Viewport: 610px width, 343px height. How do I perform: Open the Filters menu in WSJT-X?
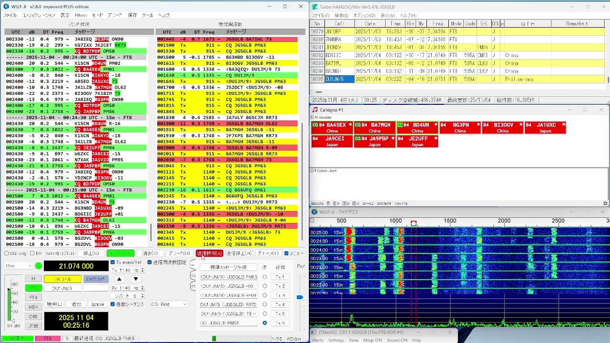click(x=81, y=15)
